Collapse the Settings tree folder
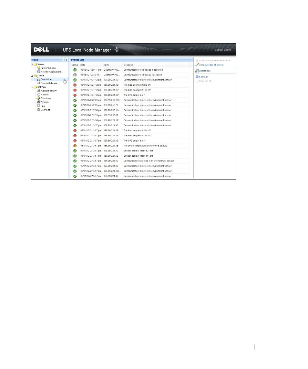This screenshot has height=369, width=308. click(x=33, y=87)
